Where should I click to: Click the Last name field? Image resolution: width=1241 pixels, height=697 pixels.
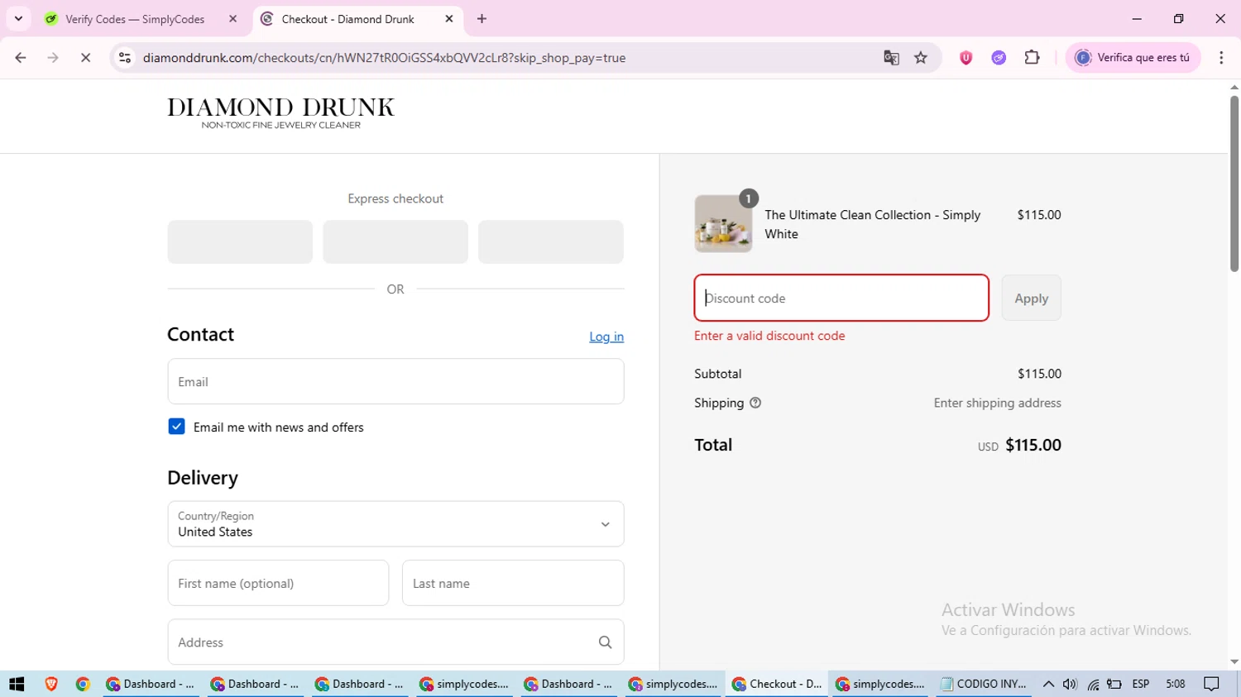[513, 583]
